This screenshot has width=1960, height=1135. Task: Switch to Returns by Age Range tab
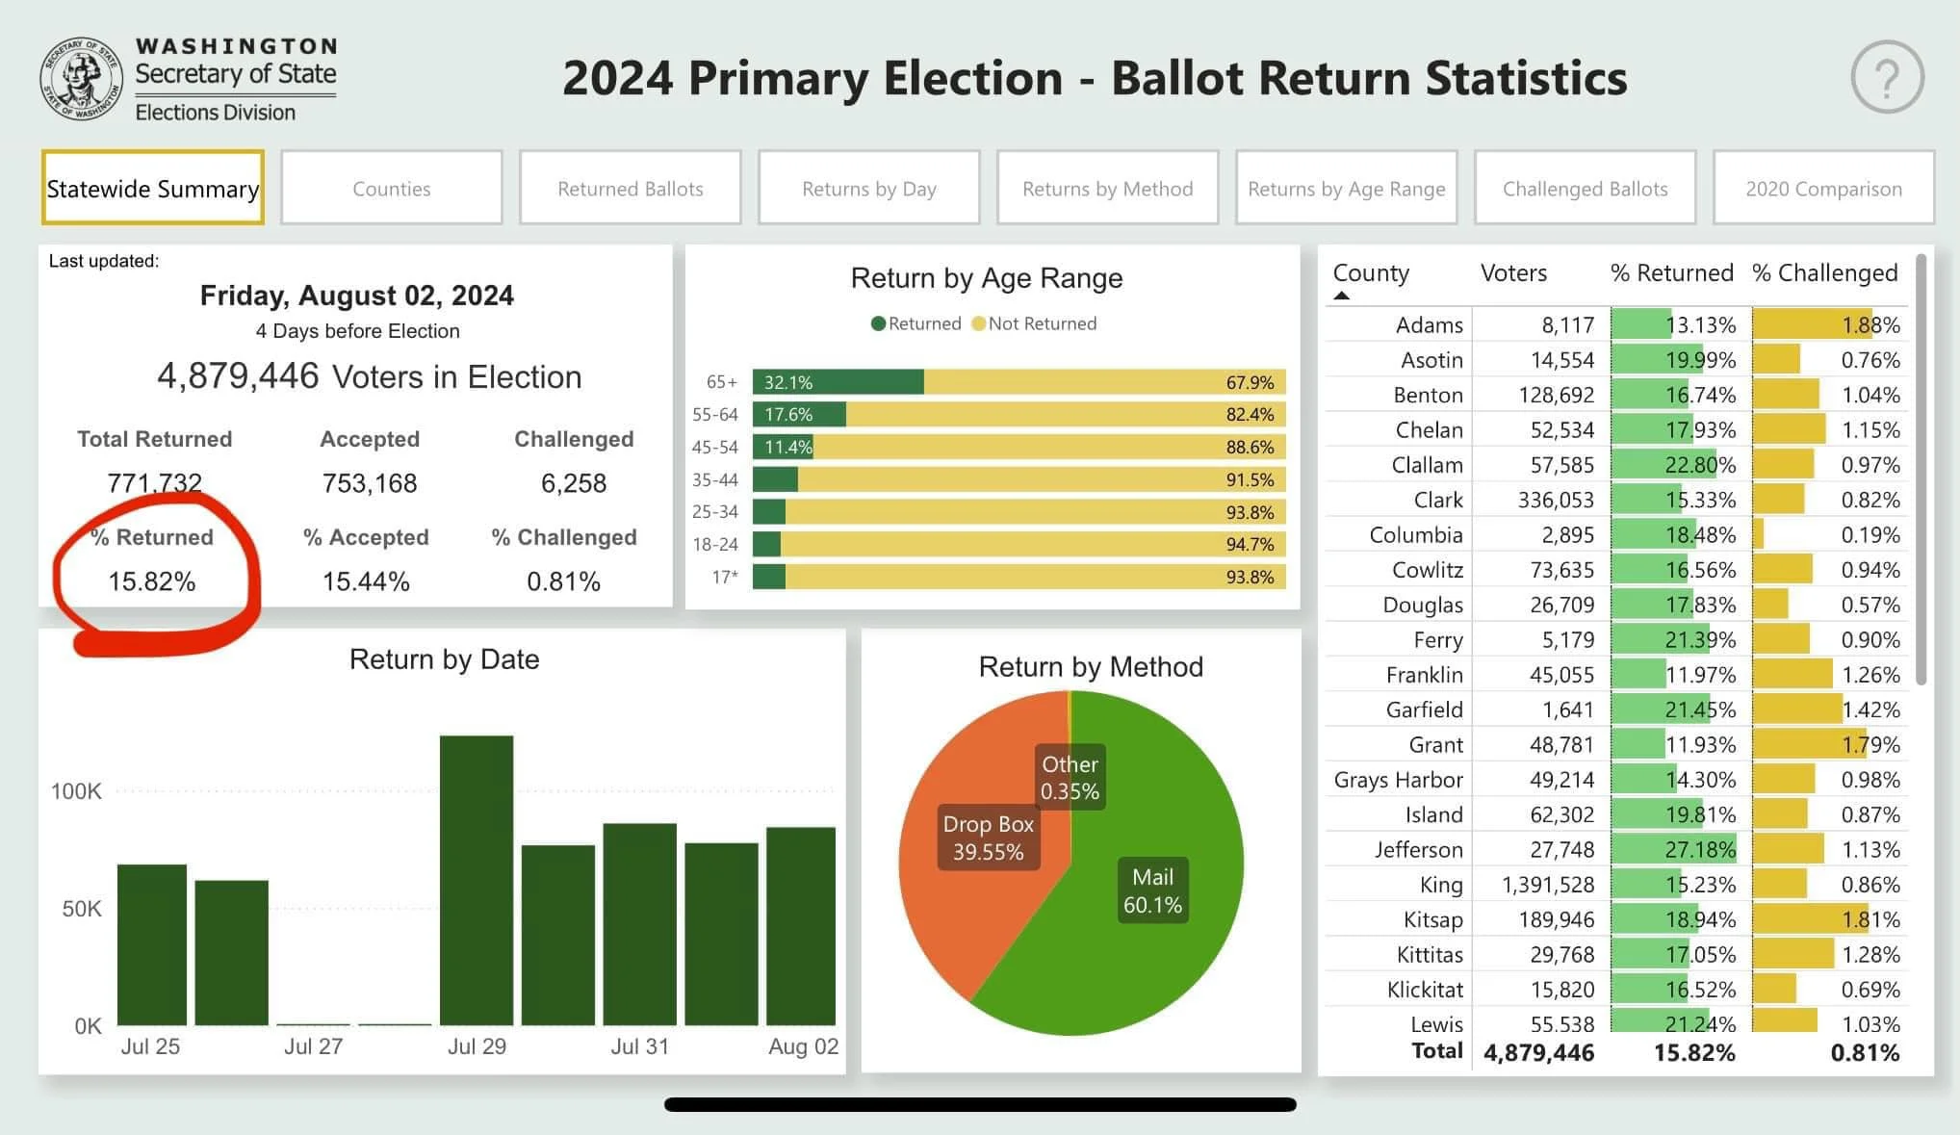pyautogui.click(x=1347, y=188)
